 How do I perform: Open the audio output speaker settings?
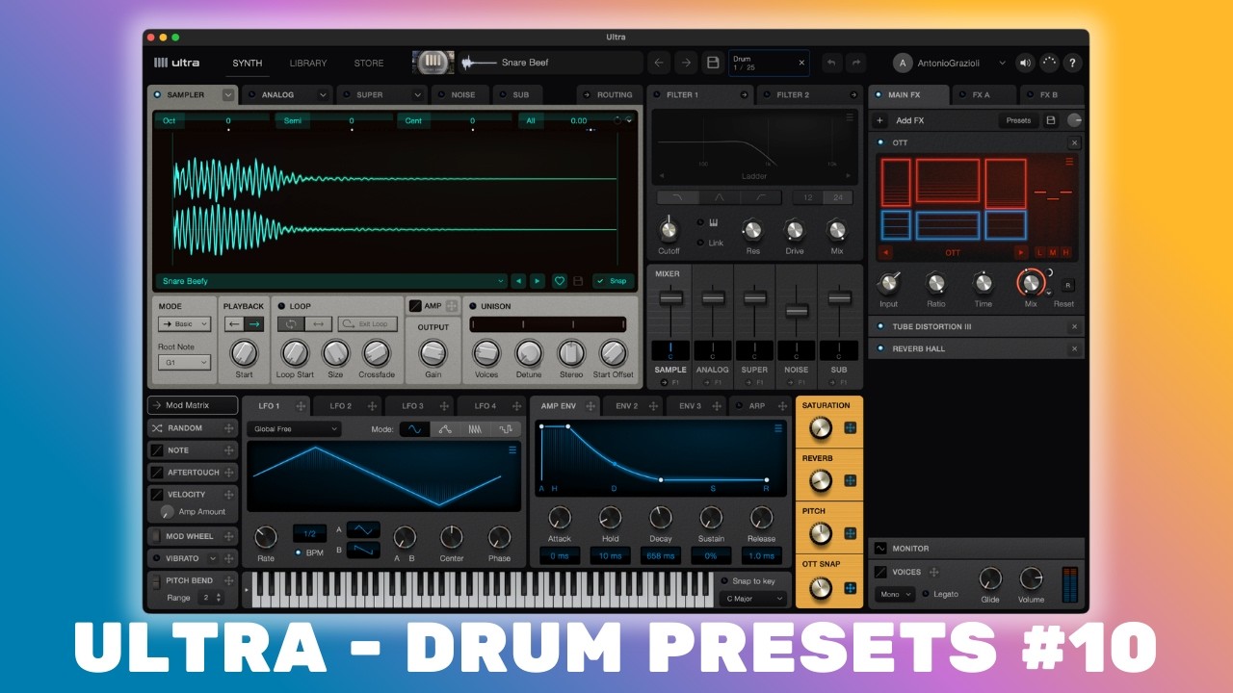point(1025,63)
